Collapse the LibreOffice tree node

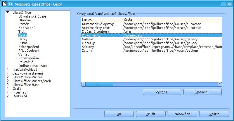8,13
